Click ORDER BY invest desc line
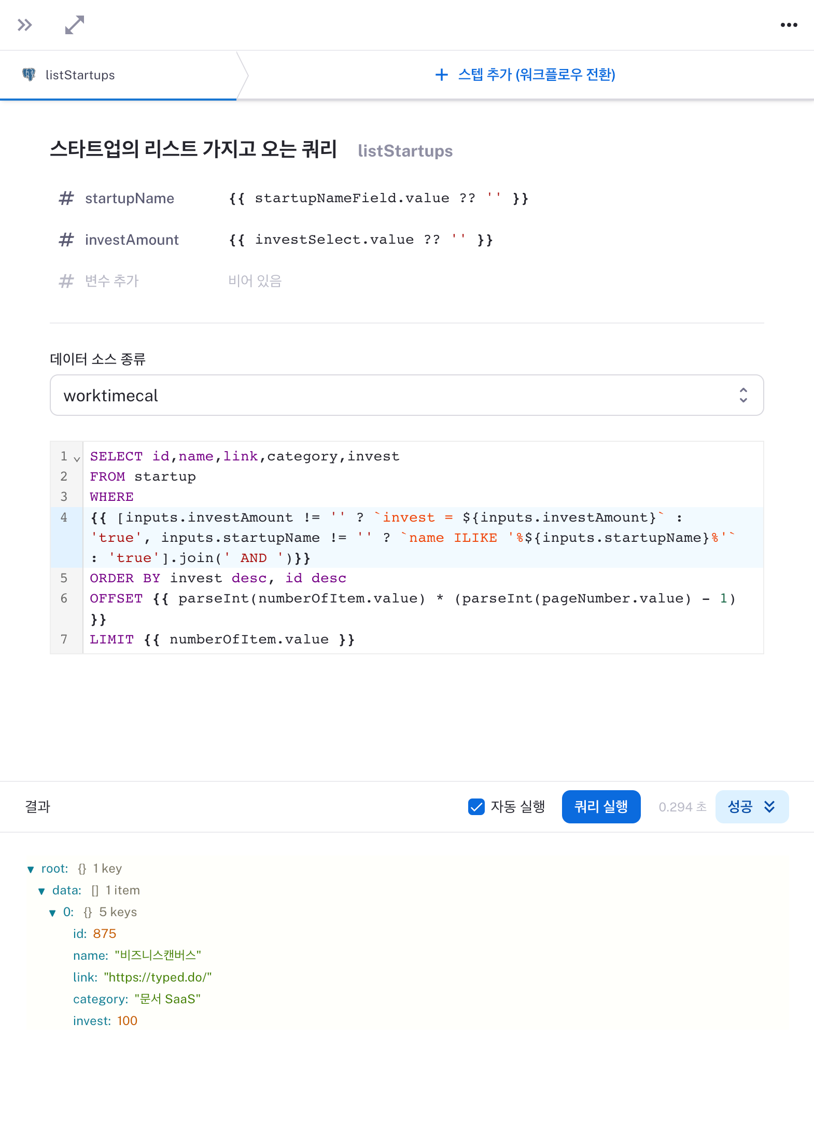 (x=218, y=578)
